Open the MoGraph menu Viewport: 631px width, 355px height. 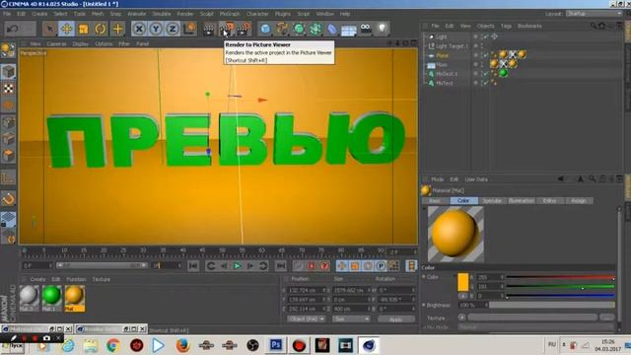(x=230, y=14)
